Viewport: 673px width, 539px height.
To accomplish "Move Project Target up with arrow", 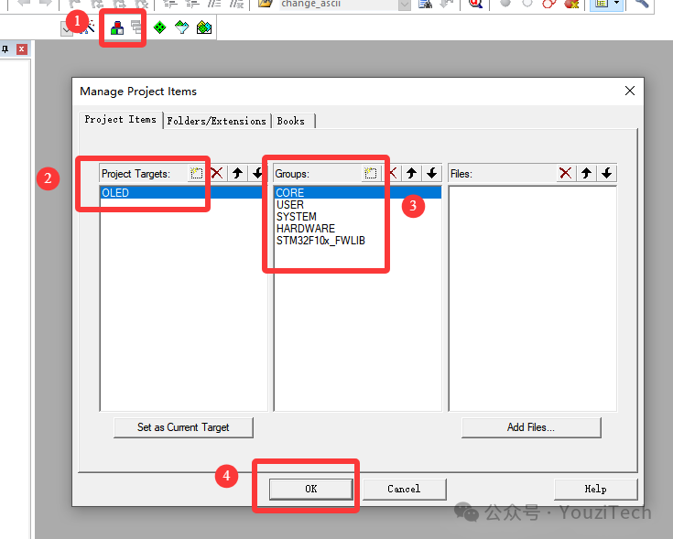I will 237,173.
